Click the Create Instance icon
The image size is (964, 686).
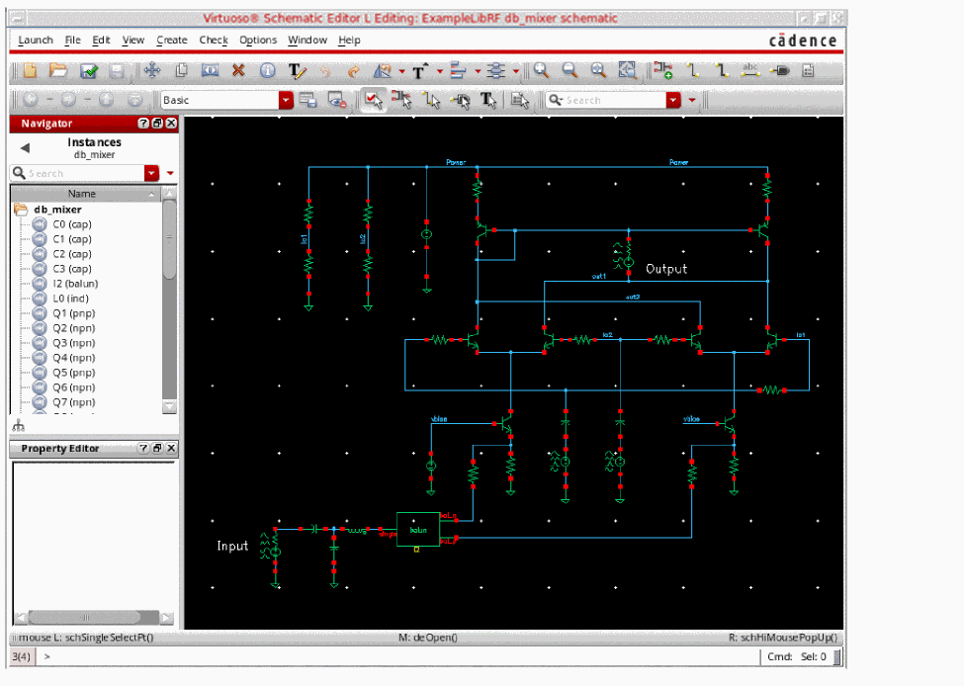pyautogui.click(x=661, y=71)
